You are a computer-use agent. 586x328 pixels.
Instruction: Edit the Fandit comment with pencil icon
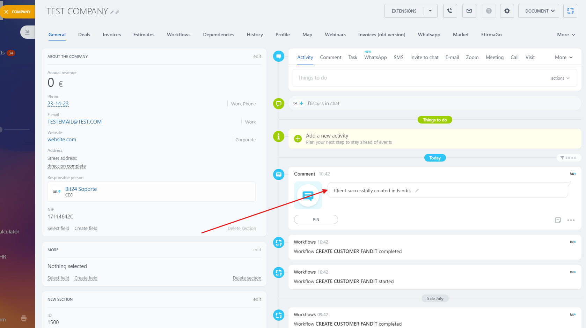pyautogui.click(x=417, y=191)
